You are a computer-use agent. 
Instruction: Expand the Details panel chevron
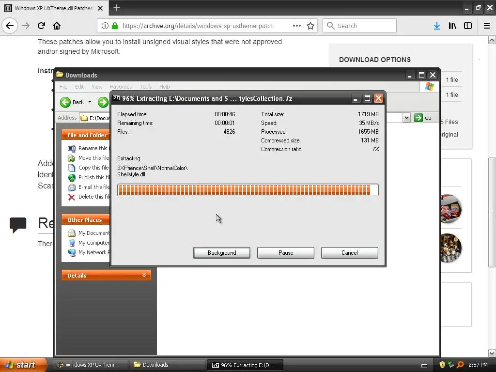pyautogui.click(x=144, y=275)
